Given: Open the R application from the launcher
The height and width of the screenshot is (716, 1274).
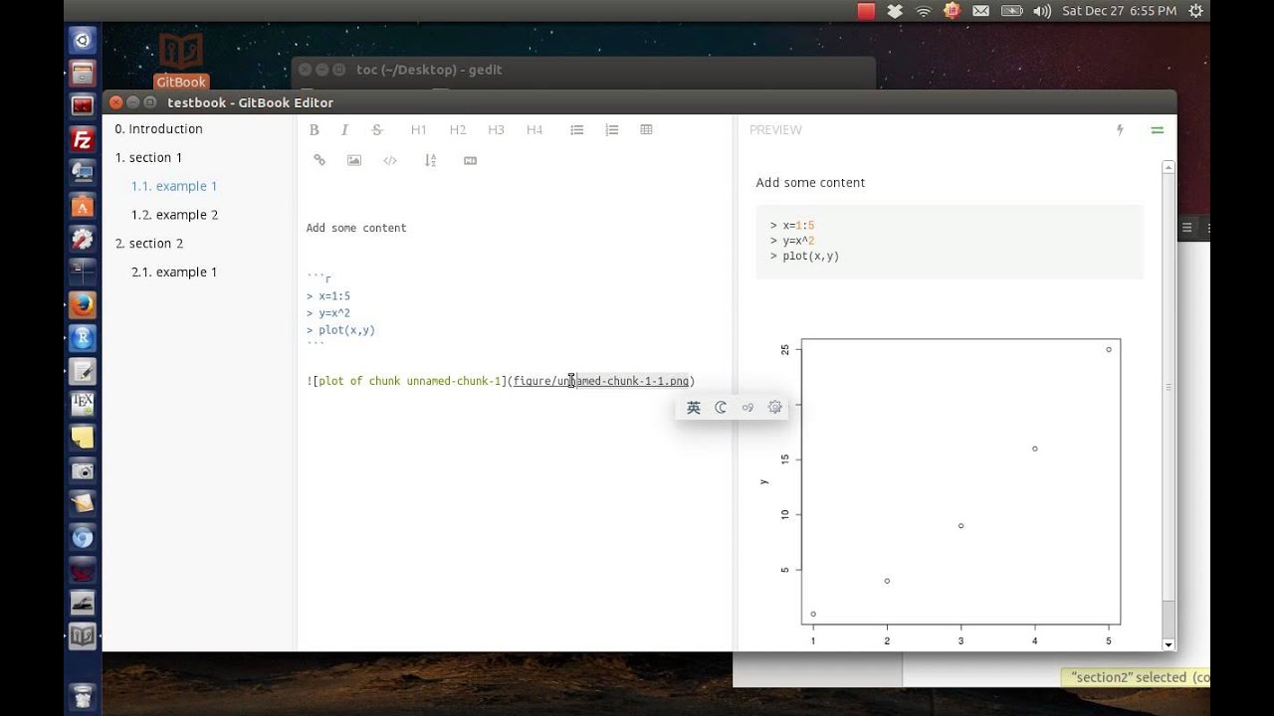Looking at the screenshot, I should (83, 338).
